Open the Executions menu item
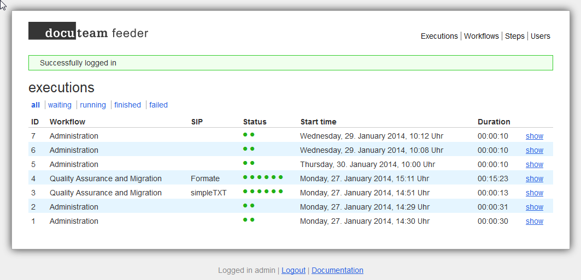The image size is (581, 280). (439, 36)
